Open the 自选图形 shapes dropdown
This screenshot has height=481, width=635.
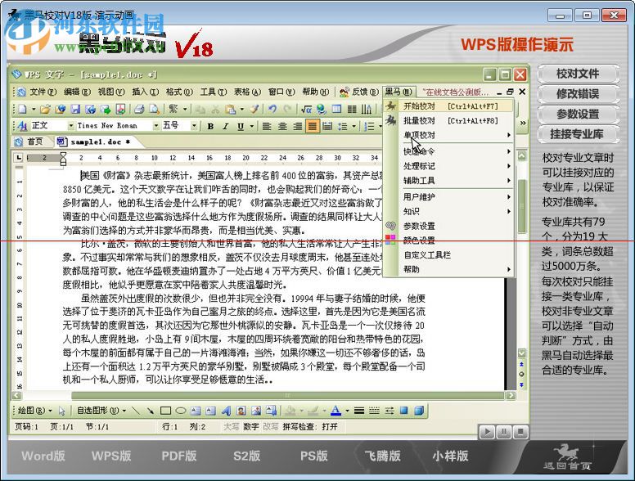click(x=101, y=411)
